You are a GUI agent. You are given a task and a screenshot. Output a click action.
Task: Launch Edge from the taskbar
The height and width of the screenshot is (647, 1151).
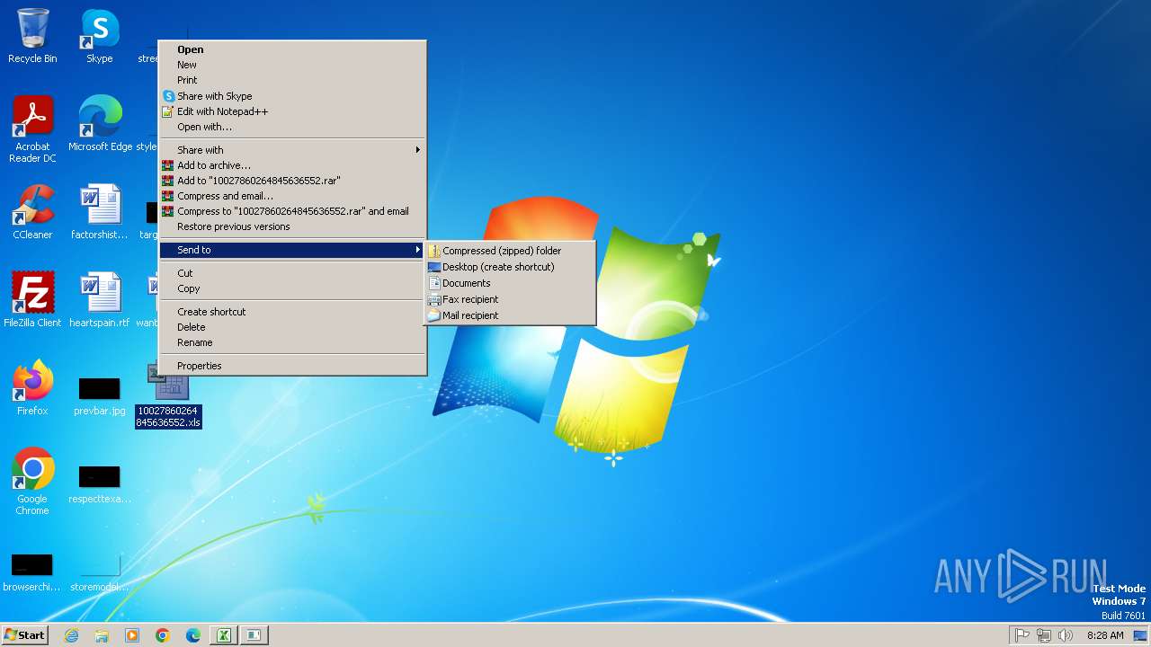tap(193, 635)
